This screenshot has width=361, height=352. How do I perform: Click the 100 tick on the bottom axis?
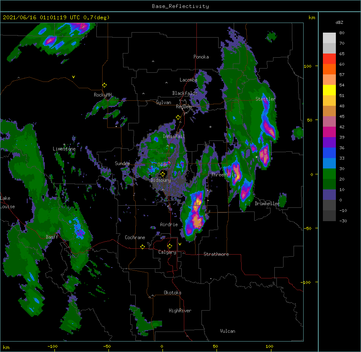tap(269, 346)
